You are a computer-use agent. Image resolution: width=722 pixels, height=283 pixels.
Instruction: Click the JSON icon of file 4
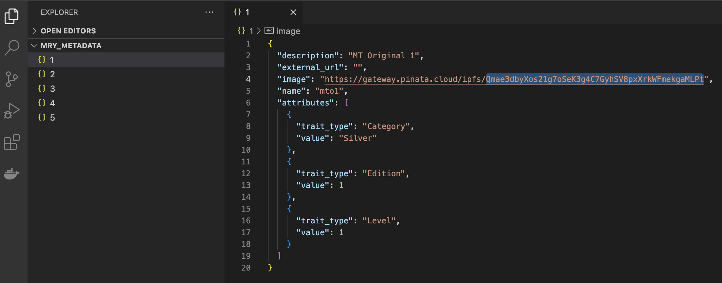[42, 103]
